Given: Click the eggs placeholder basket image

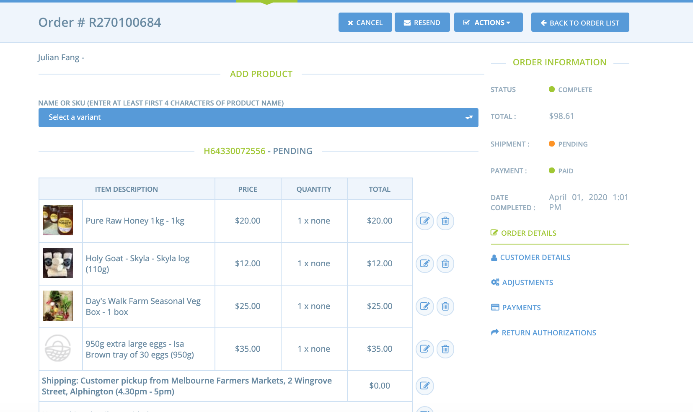Looking at the screenshot, I should pyautogui.click(x=58, y=348).
